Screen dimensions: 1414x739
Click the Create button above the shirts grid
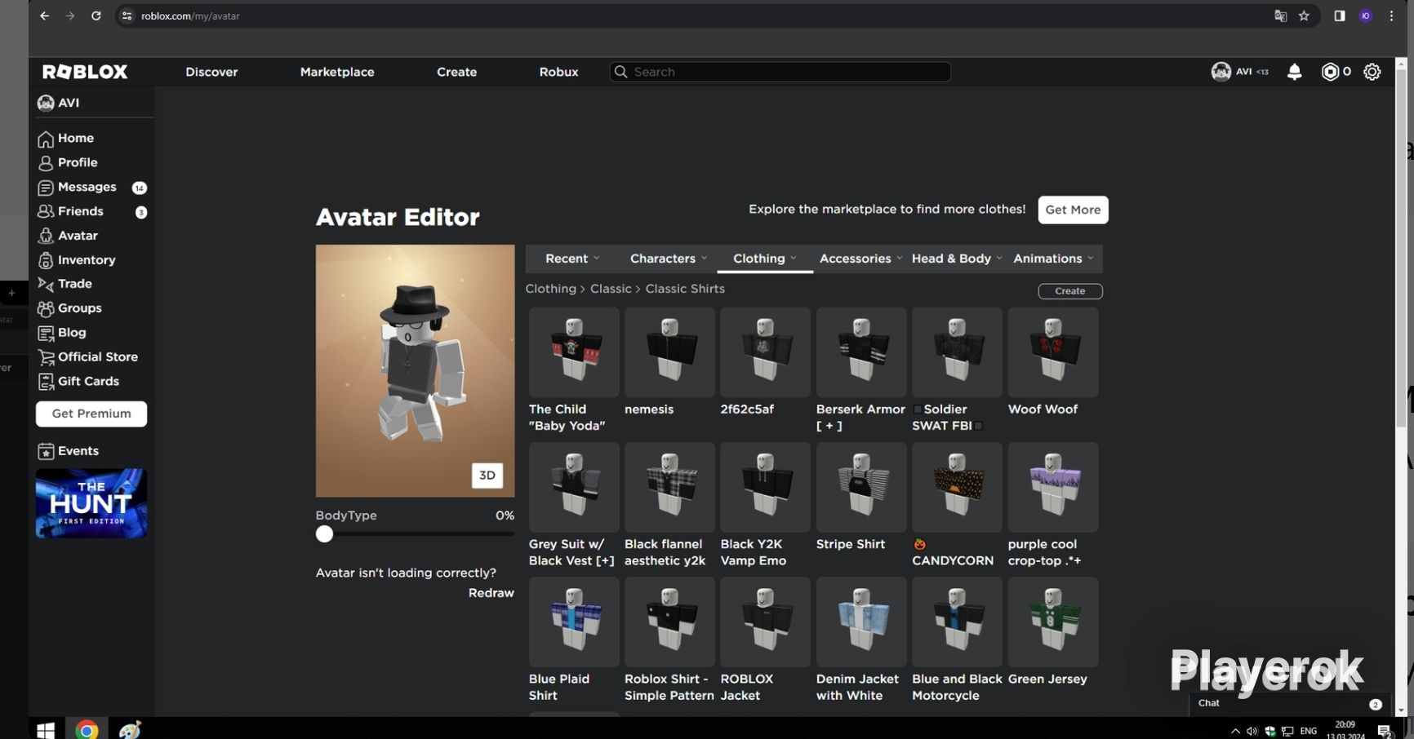click(x=1069, y=291)
